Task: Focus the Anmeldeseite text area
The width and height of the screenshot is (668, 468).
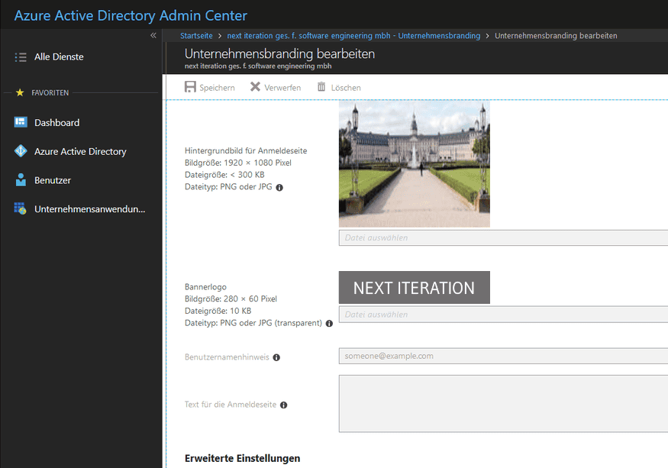Action: (x=503, y=404)
